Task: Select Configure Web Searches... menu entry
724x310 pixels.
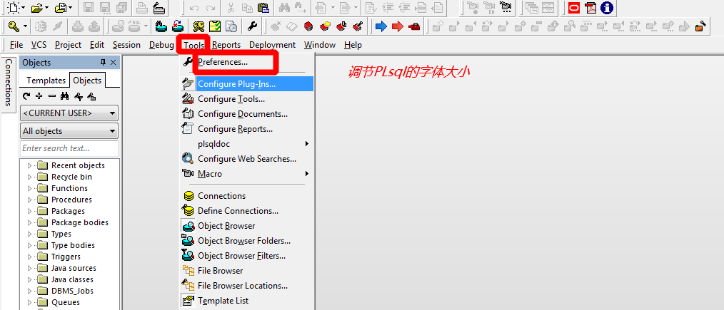Action: pos(246,159)
